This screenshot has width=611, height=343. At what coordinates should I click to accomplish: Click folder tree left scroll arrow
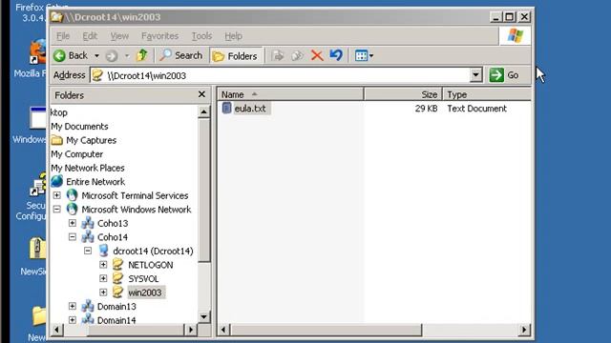coord(57,331)
